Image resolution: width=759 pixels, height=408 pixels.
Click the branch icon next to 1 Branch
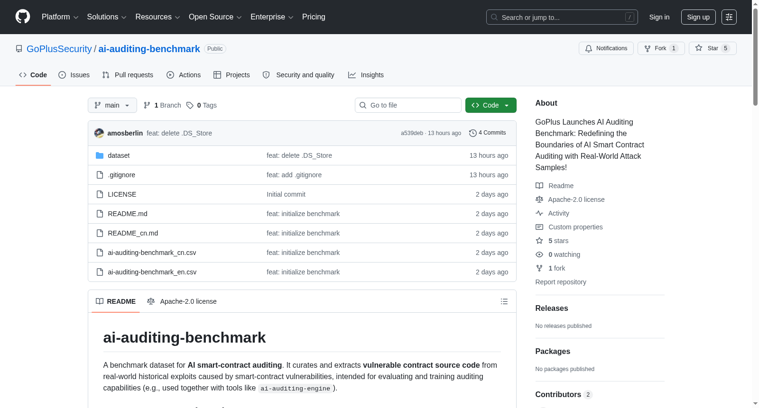point(147,105)
